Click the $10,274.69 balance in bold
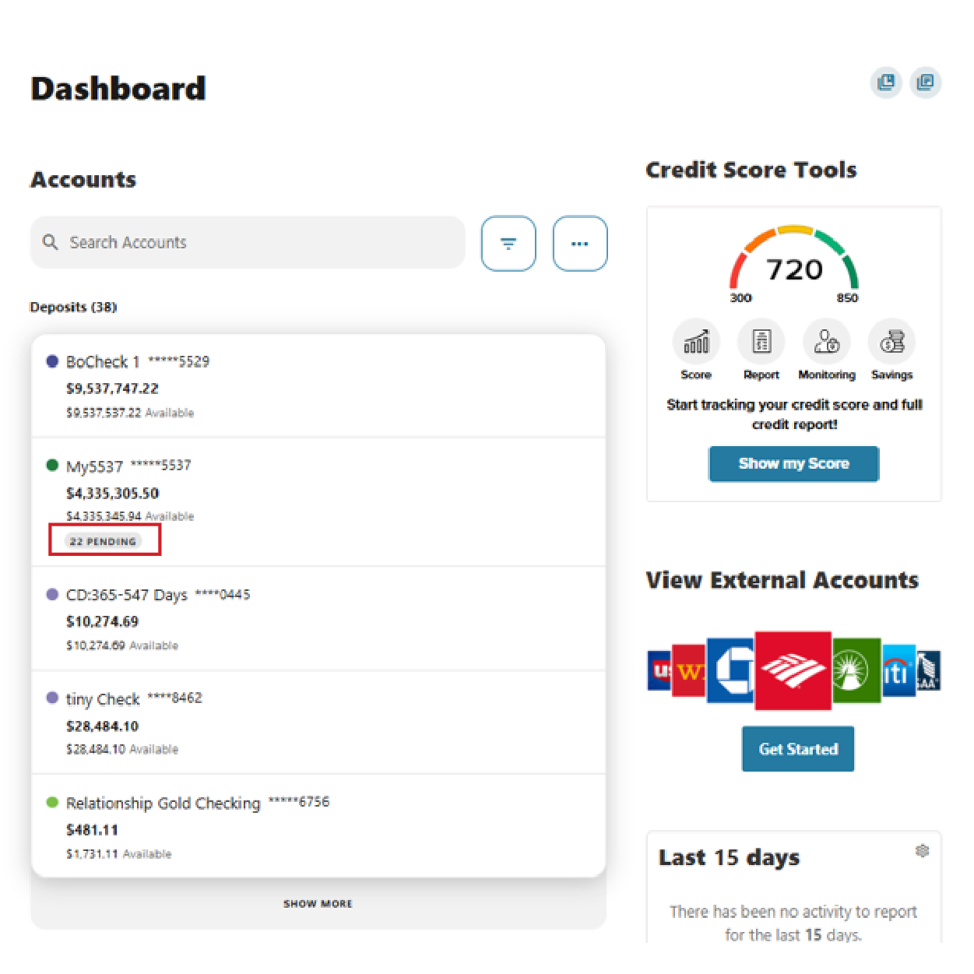The height and width of the screenshot is (974, 974). (102, 622)
